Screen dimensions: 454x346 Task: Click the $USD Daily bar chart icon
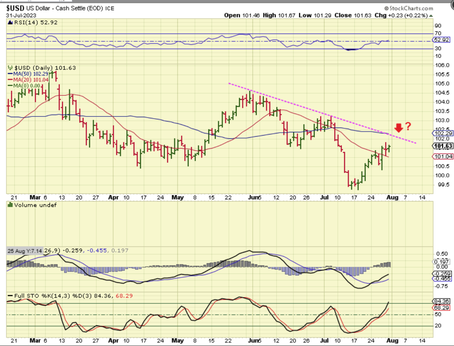point(10,68)
